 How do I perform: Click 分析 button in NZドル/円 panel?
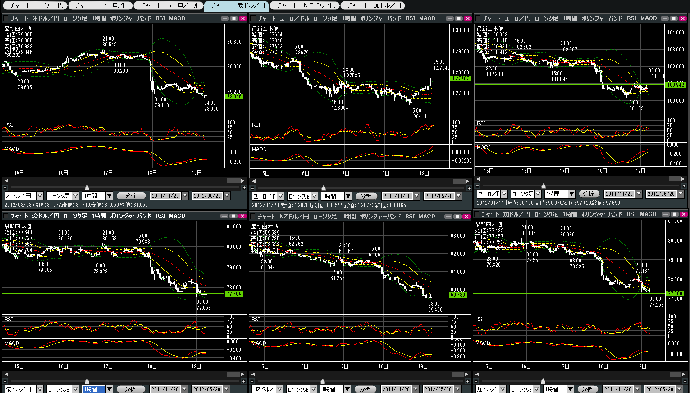click(365, 389)
